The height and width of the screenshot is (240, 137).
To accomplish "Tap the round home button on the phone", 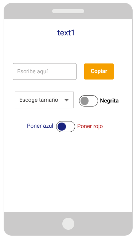I will pyautogui.click(x=68, y=224).
